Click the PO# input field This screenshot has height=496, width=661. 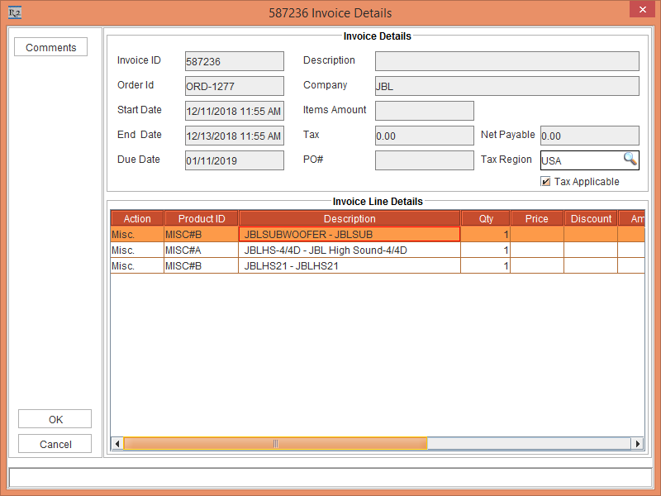[x=424, y=160]
